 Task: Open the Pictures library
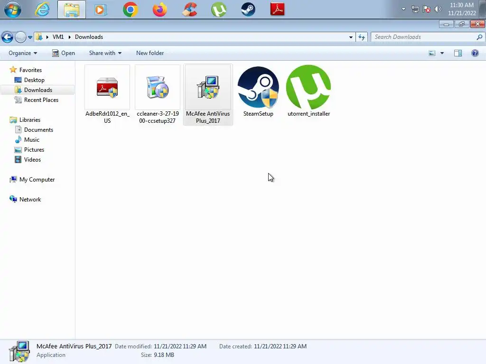pyautogui.click(x=34, y=149)
